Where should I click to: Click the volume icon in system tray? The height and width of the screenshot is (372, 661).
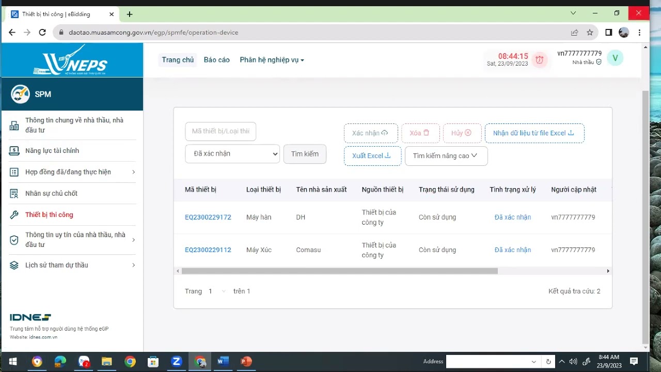click(573, 361)
